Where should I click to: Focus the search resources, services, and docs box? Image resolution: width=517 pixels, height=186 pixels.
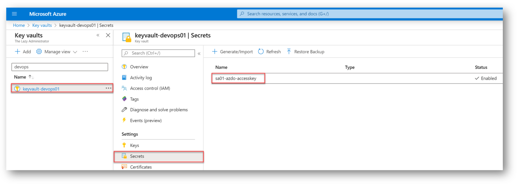tap(370, 14)
